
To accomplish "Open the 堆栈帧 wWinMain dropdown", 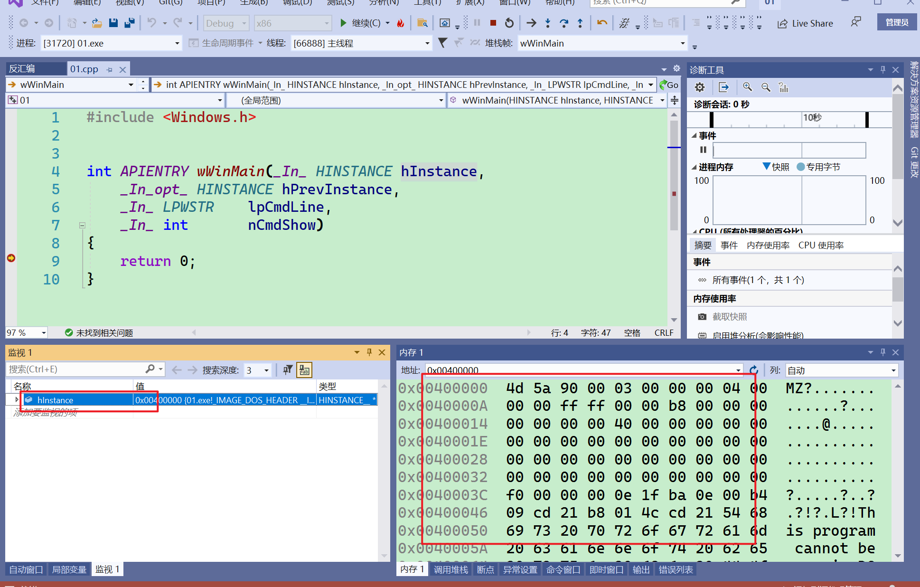I will (x=683, y=43).
